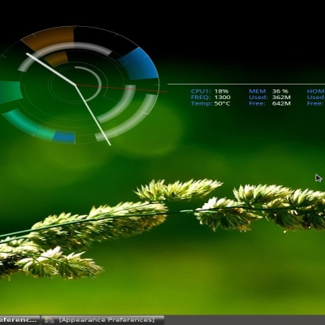325x325 pixels.
Task: Open the [Appearance Preferences] taskbar window button
Action: pos(102,320)
